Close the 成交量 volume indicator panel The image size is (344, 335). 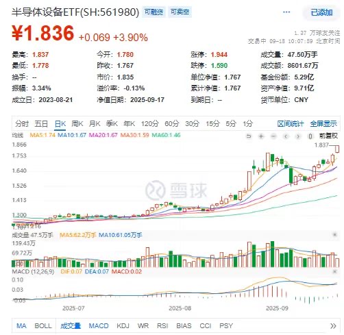(x=335, y=234)
